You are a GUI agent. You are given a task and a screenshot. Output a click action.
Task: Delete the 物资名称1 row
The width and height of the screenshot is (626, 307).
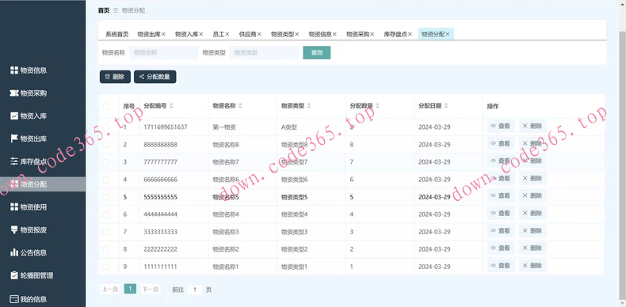coord(532,266)
